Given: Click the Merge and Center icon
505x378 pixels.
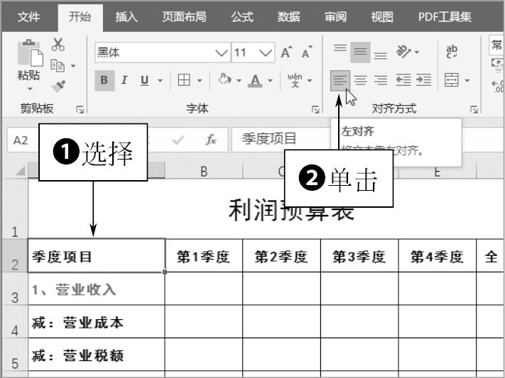Looking at the screenshot, I should click(452, 79).
